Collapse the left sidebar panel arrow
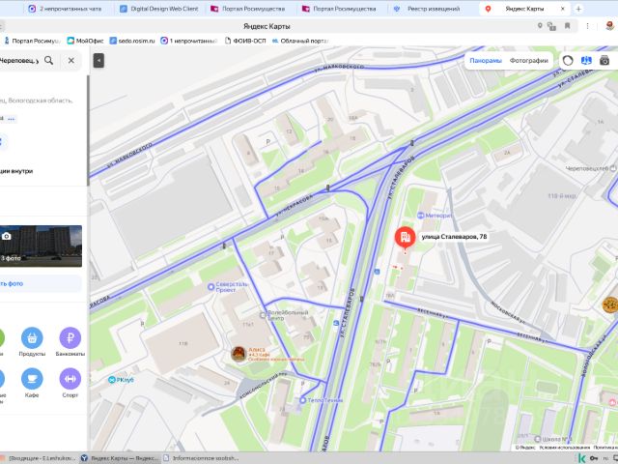The image size is (618, 464). (98, 60)
